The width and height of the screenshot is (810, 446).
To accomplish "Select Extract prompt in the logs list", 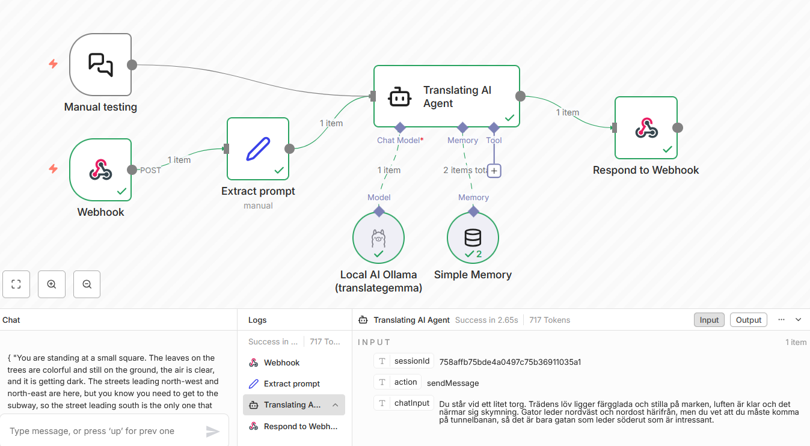I will [x=292, y=383].
